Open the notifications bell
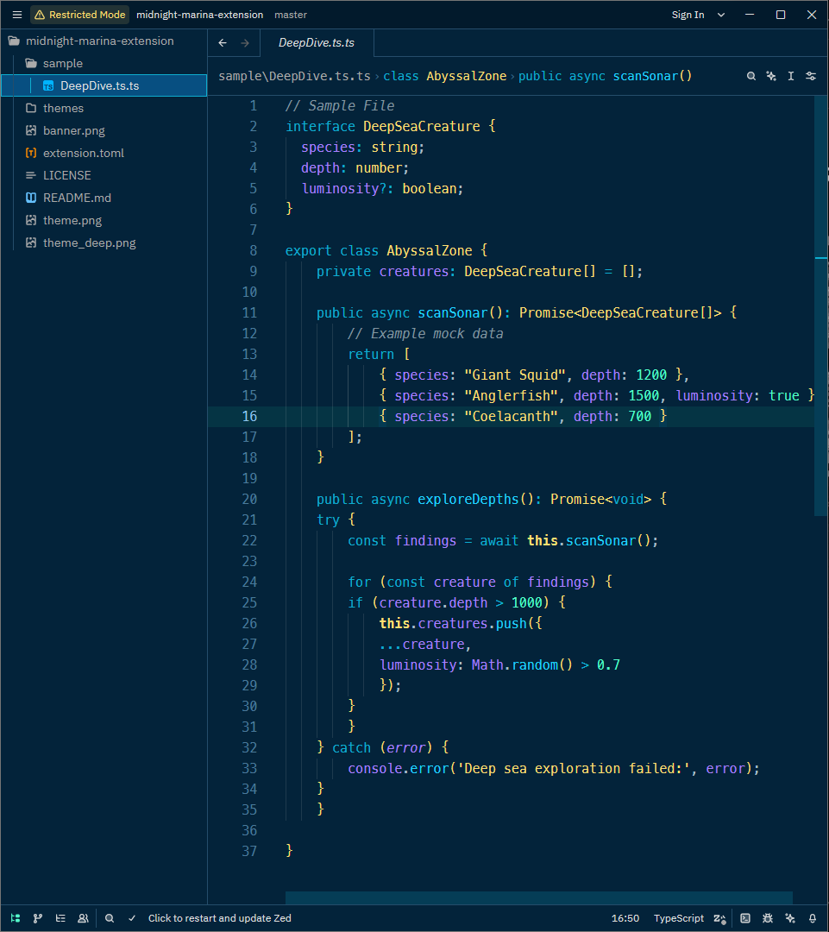The image size is (829, 932). 813,918
